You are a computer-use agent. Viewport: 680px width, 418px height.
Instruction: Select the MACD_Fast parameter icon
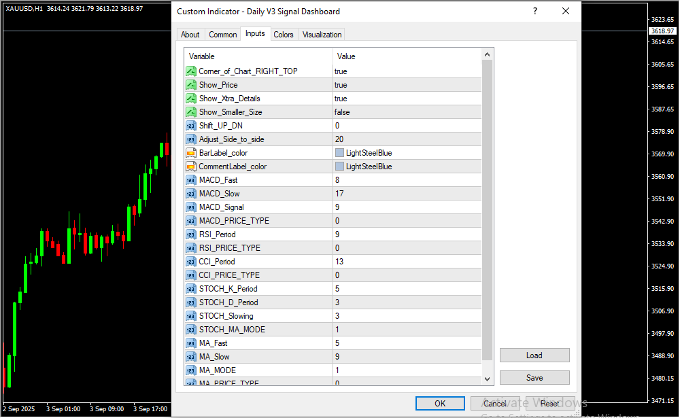pyautogui.click(x=190, y=180)
